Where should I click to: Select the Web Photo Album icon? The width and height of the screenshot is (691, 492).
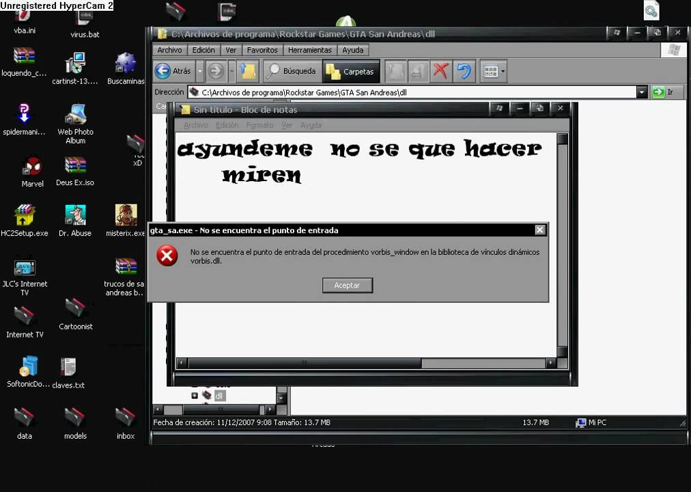(x=75, y=124)
